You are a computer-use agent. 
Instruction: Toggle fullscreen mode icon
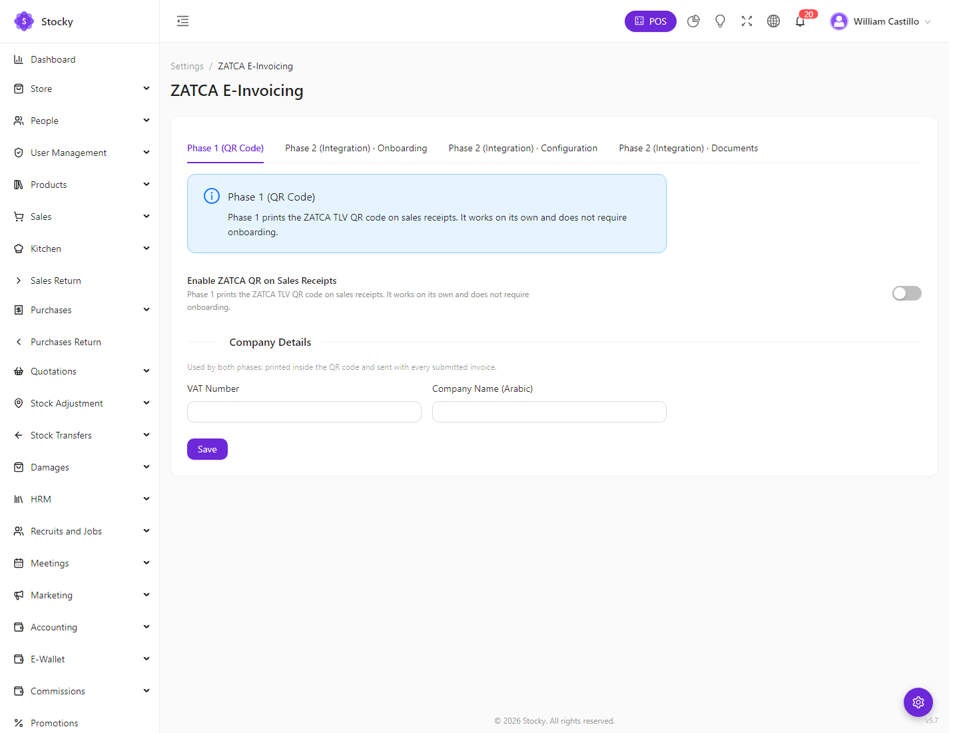(747, 21)
